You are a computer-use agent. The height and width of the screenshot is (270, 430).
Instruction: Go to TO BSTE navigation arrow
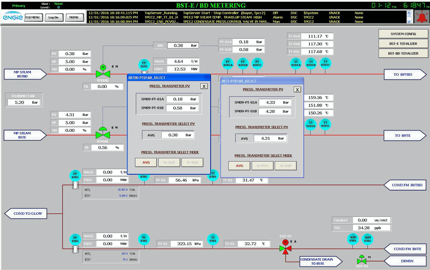coord(405,135)
